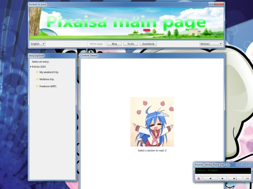
Task: Click the anime girl image in Content Viewer
Action: tap(152, 122)
